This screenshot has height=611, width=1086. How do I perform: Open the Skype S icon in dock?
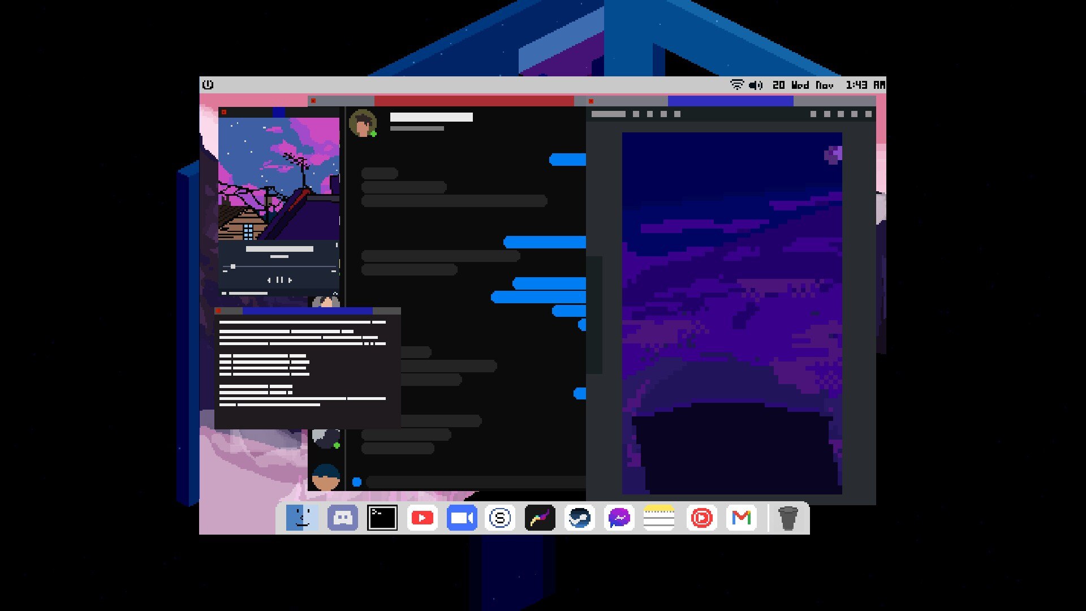click(500, 518)
